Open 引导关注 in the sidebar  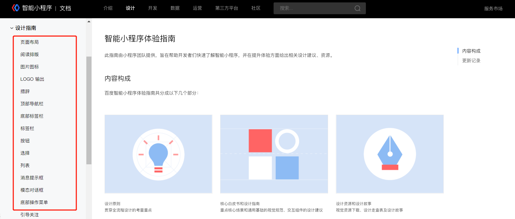(30, 215)
